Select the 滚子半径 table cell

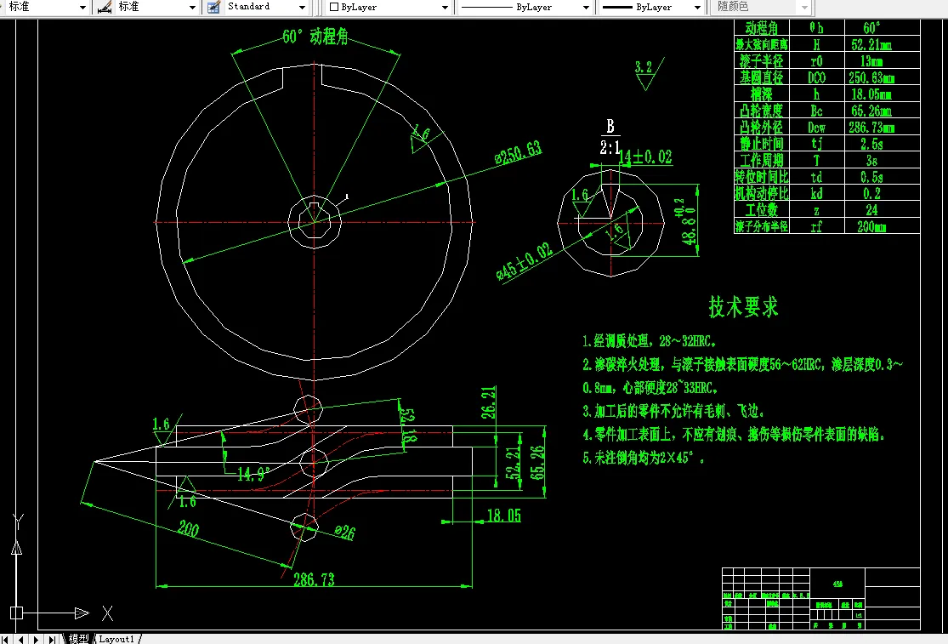pos(762,61)
